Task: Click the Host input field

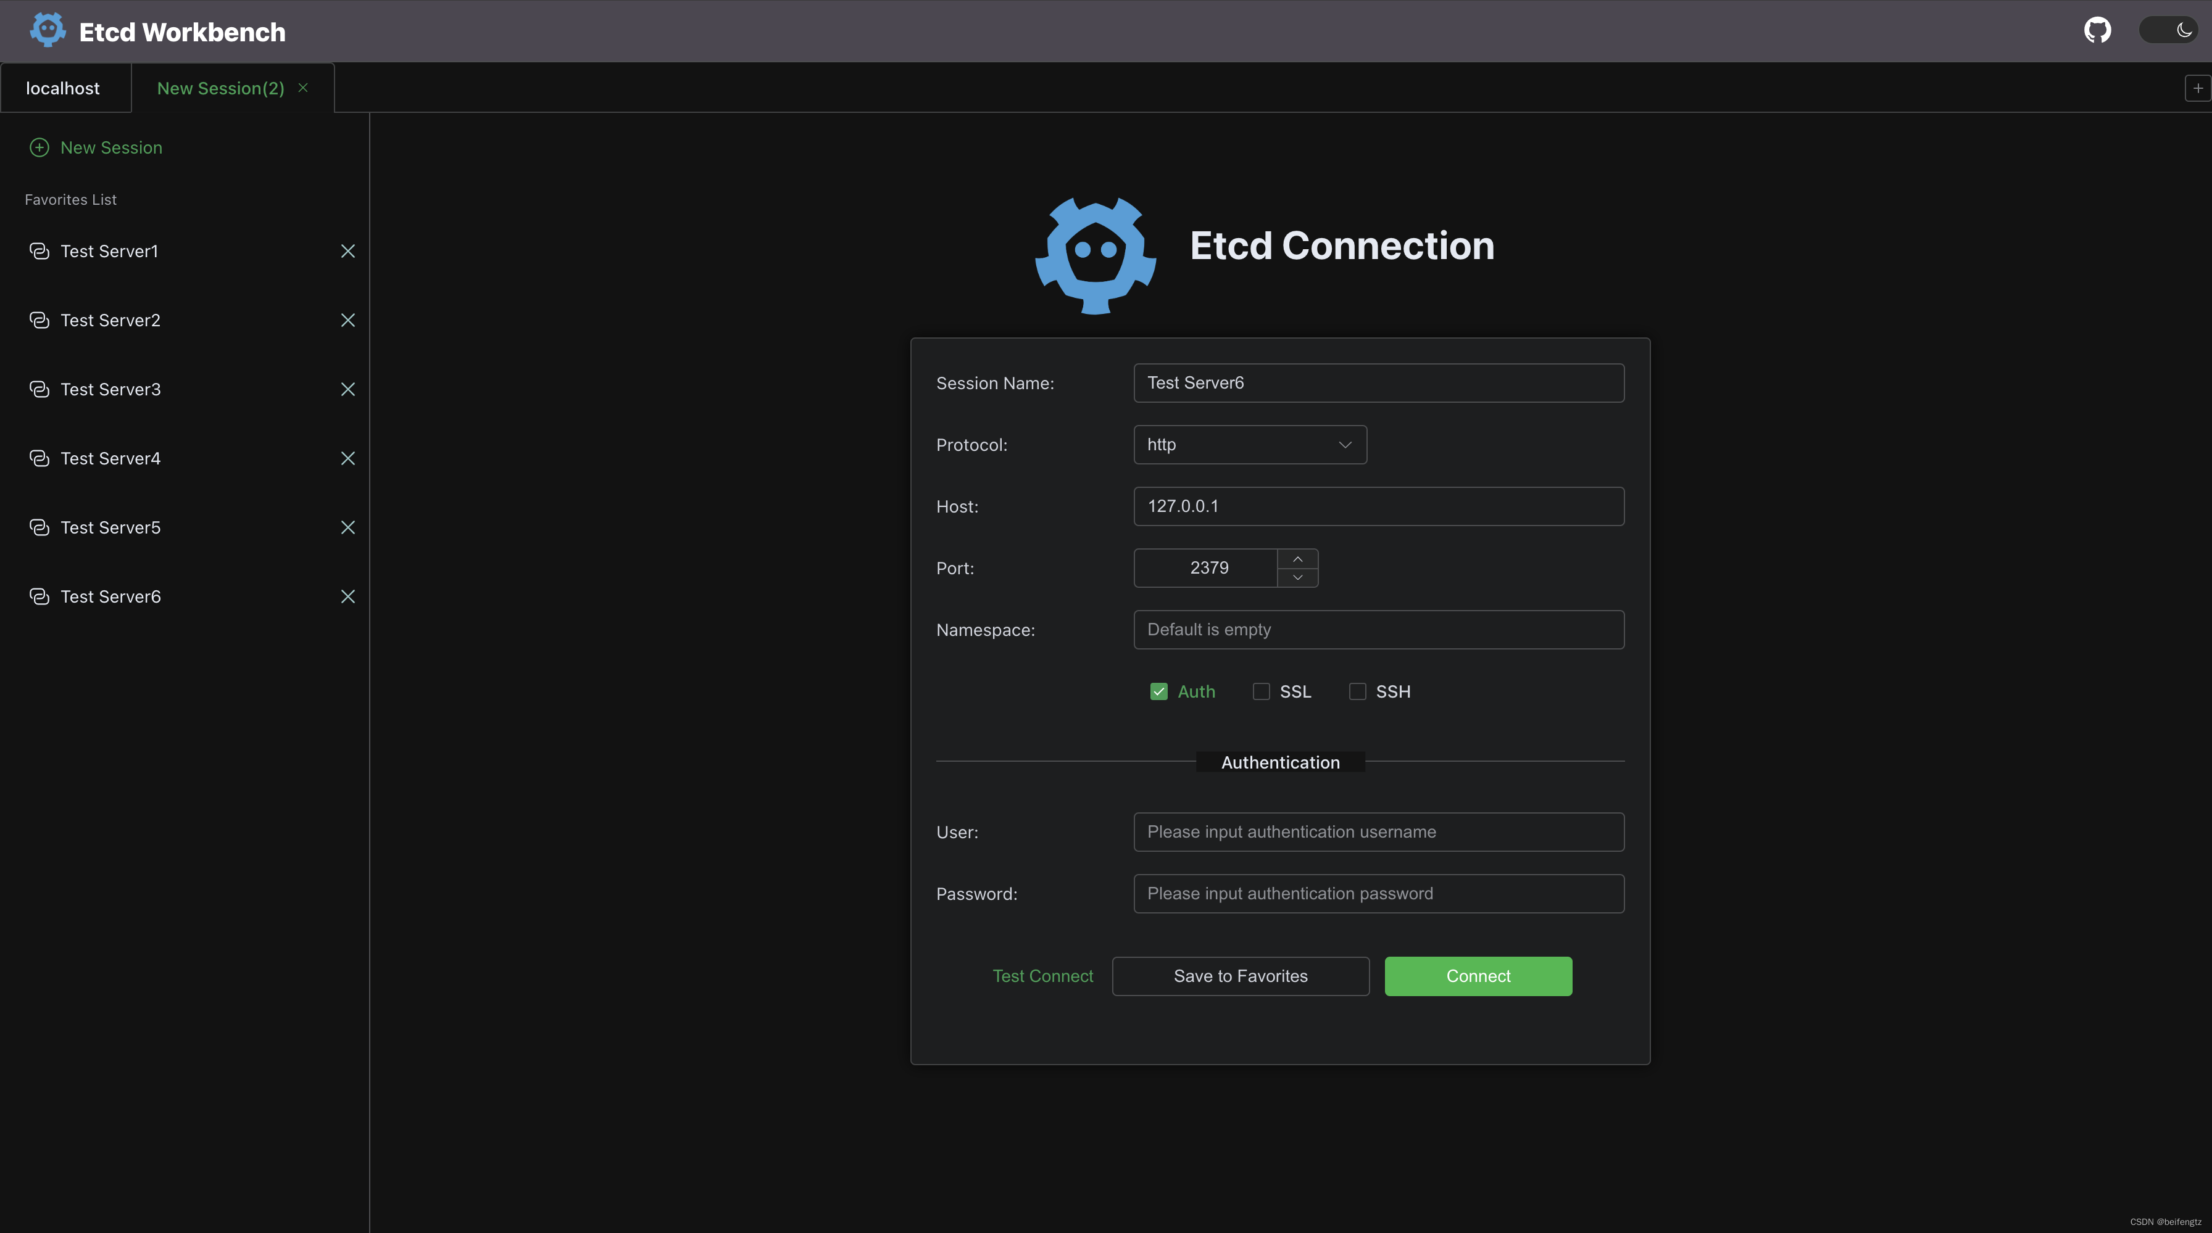Action: click(x=1378, y=506)
